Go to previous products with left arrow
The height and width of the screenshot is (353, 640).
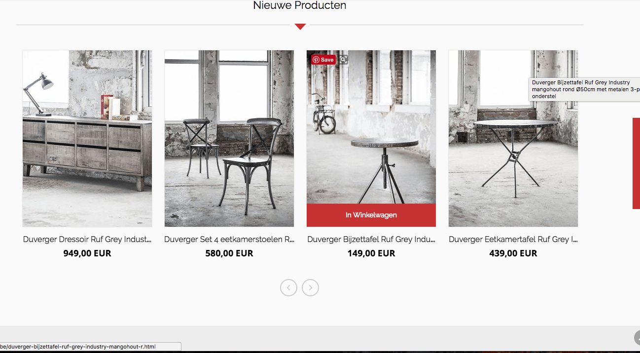coord(288,287)
